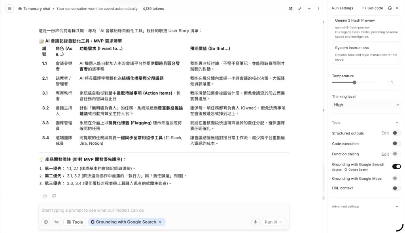The image size is (405, 233).
Task: Open the three-dot more options menu
Action: point(318,9)
